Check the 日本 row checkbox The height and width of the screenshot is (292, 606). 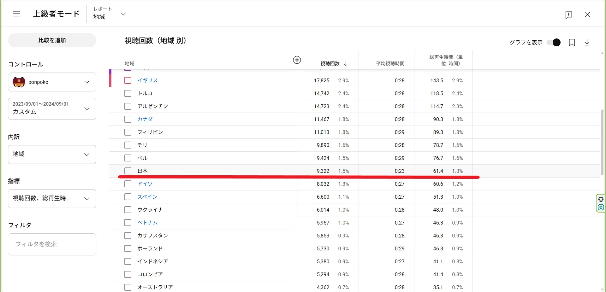tap(128, 171)
